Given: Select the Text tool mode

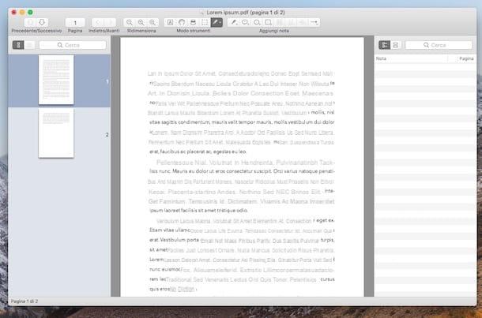Looking at the screenshot, I should (170, 22).
